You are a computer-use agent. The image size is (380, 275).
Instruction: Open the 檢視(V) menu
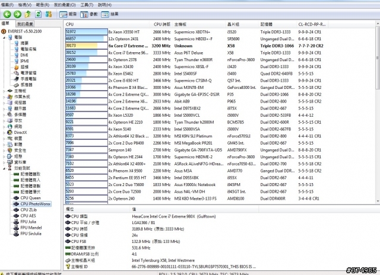click(25, 5)
